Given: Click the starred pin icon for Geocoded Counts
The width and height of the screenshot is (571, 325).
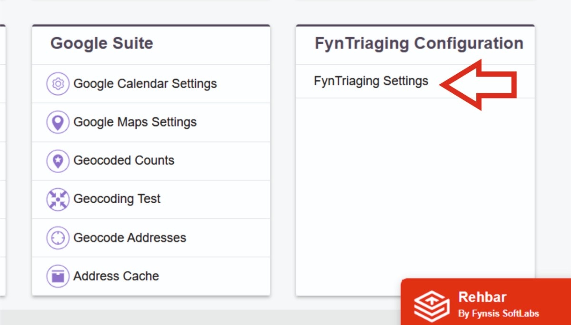Looking at the screenshot, I should click(x=58, y=161).
